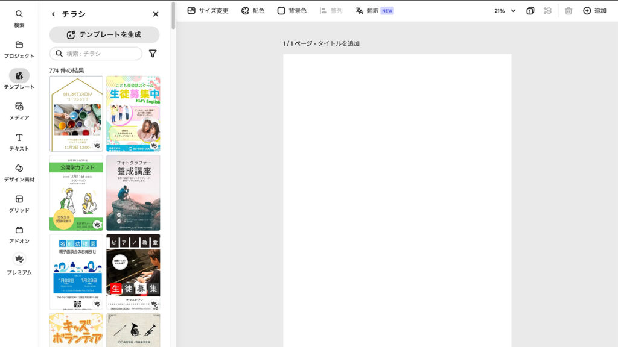The image size is (618, 347).
Task: Select the テキスト sidebar icon
Action: 20,142
